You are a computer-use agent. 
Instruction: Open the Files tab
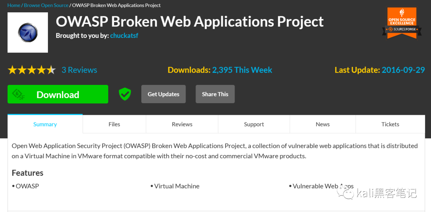(x=114, y=124)
